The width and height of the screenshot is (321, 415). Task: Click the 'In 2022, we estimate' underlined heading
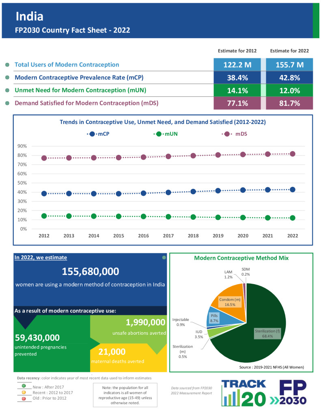pos(41,257)
